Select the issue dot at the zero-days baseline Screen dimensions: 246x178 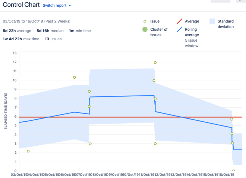(x=234, y=171)
